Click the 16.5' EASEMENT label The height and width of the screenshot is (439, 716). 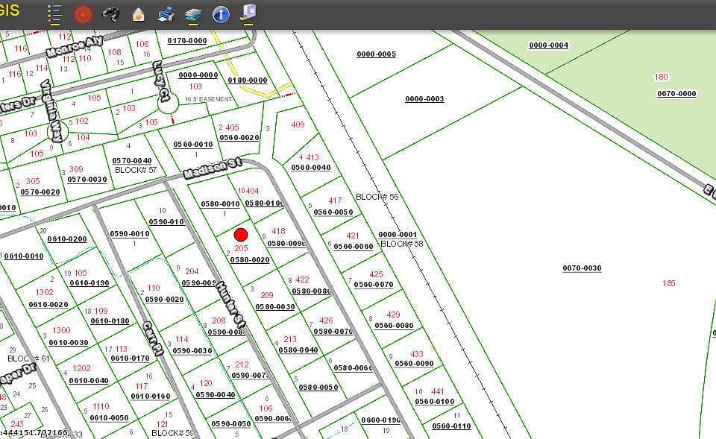[208, 99]
